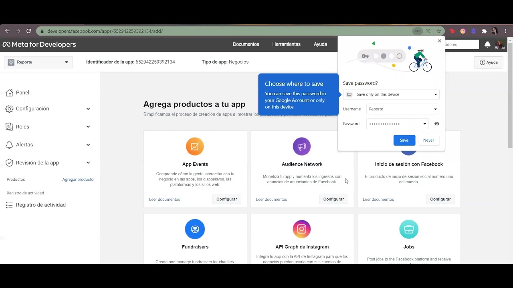
Task: Open the Save only on this device dropdown
Action: click(391, 94)
